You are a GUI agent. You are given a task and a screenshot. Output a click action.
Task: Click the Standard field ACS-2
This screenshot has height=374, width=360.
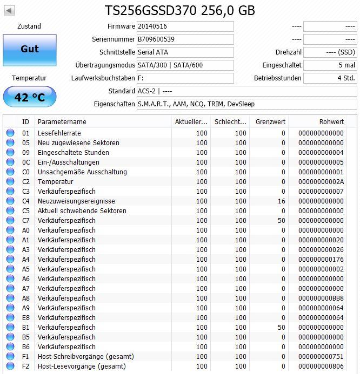coord(247,91)
